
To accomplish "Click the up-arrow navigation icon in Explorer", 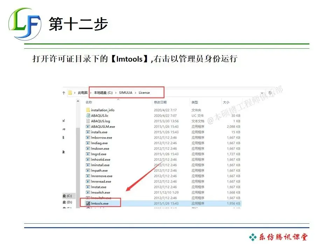I will [64, 93].
